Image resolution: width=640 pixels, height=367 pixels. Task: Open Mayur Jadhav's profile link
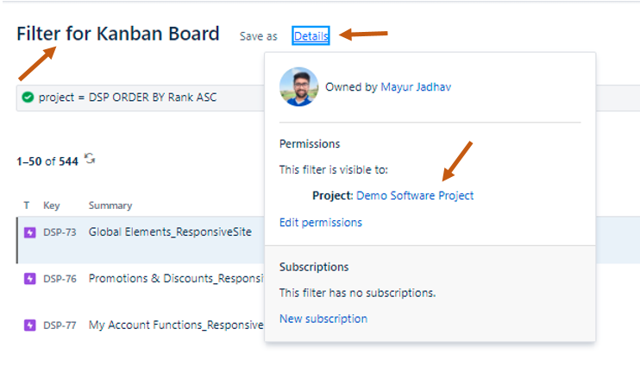[x=416, y=87]
